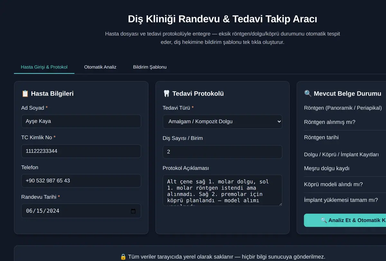
Task: Click the 'Röntgen tarihi' label
Action: 321,137
